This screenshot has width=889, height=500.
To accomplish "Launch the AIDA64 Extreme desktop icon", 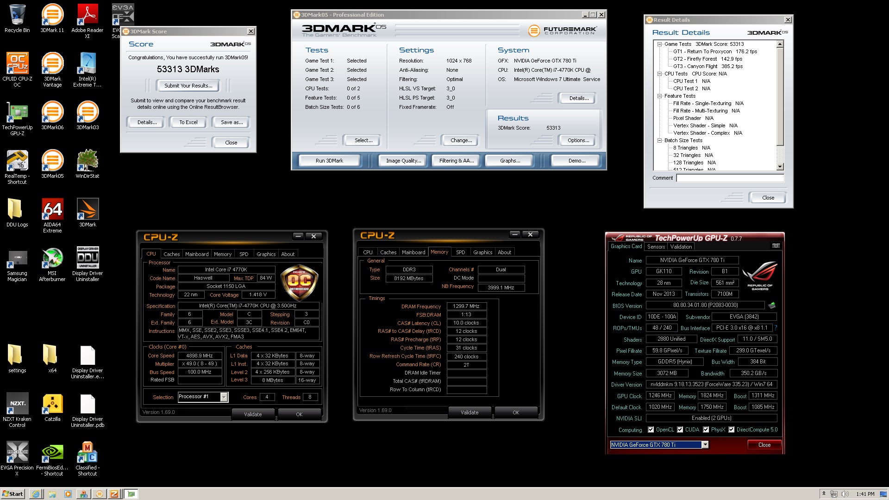I will click(x=52, y=215).
